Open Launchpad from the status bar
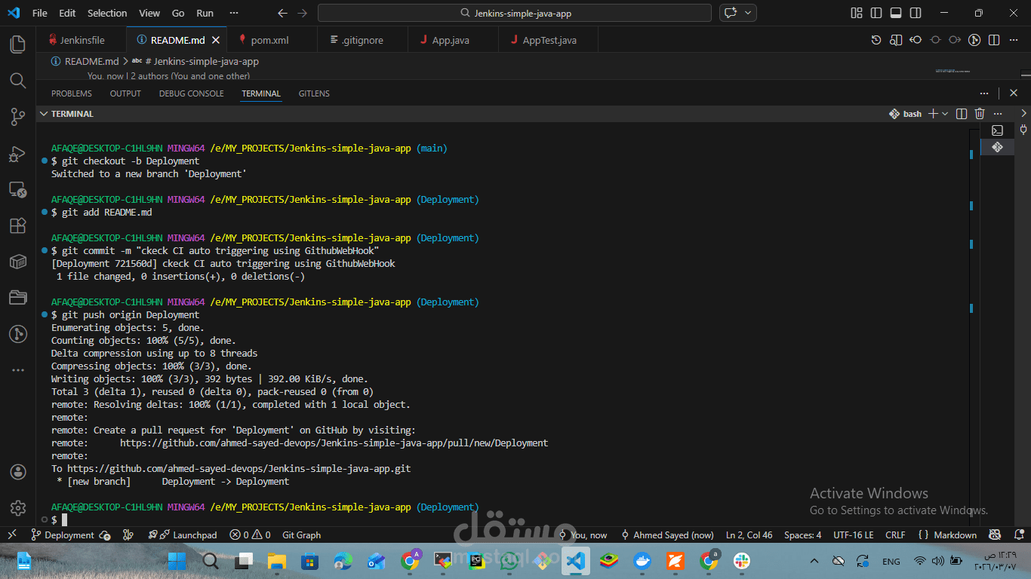The height and width of the screenshot is (579, 1031). (183, 535)
